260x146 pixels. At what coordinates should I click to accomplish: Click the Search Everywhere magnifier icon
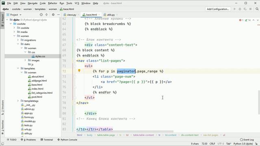(x=257, y=9)
